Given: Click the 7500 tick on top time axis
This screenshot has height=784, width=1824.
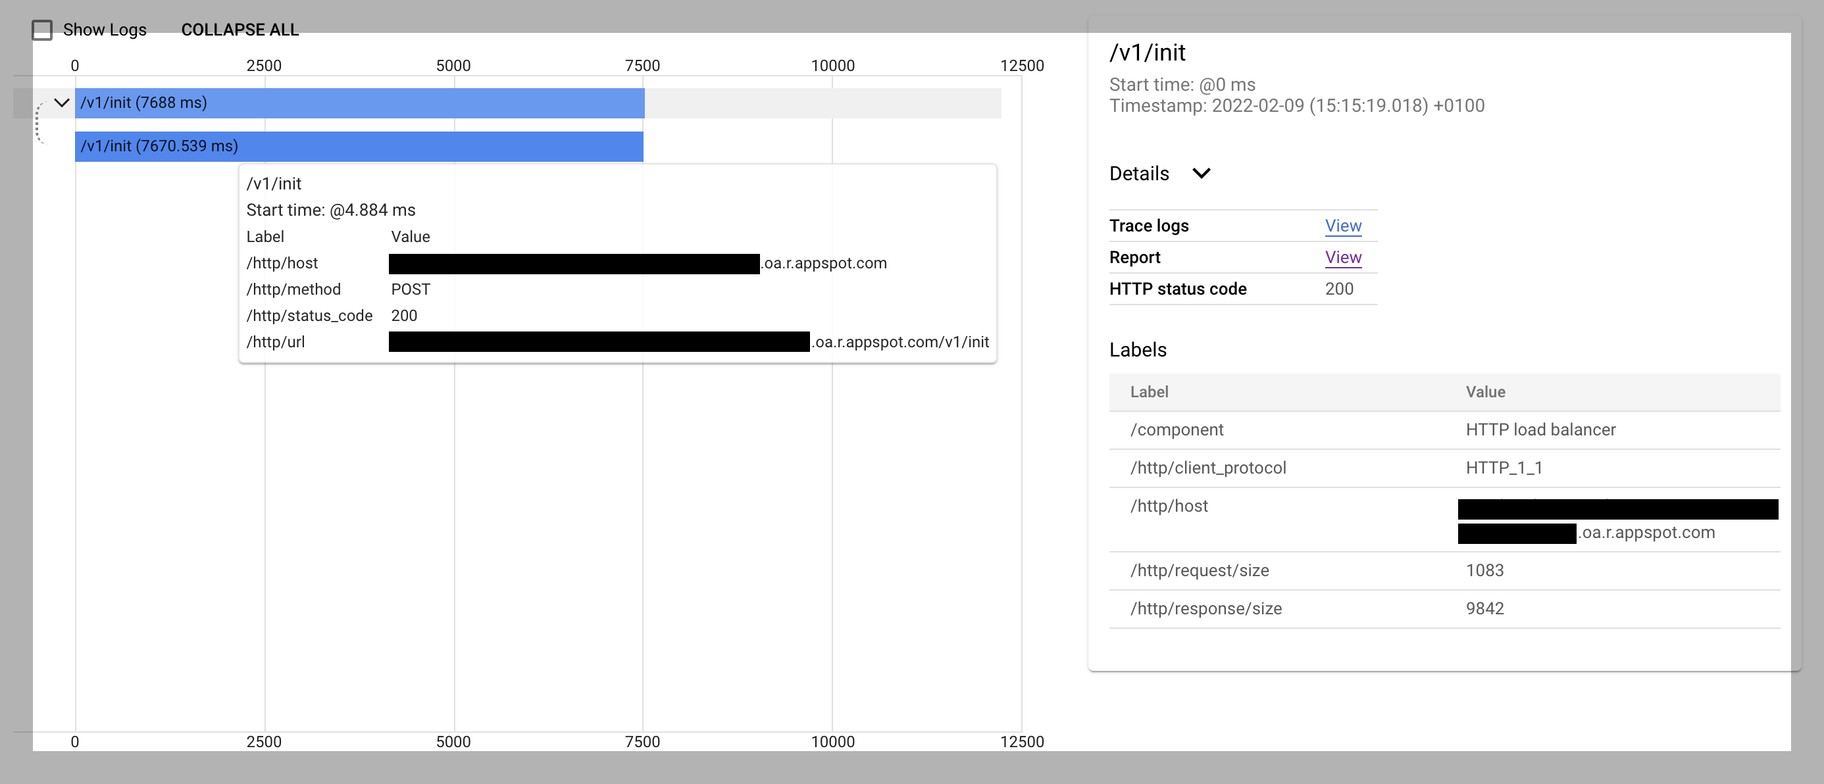Looking at the screenshot, I should coord(642,66).
